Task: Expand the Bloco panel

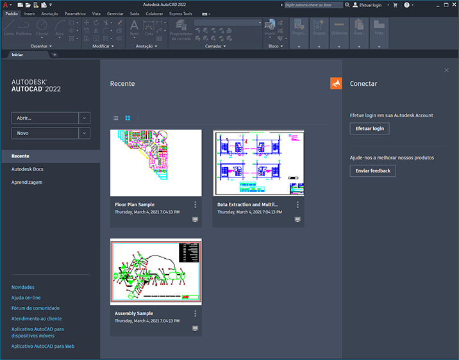Action: [x=276, y=46]
